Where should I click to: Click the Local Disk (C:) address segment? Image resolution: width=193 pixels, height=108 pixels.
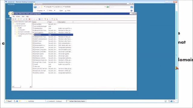pyautogui.click(x=58, y=7)
